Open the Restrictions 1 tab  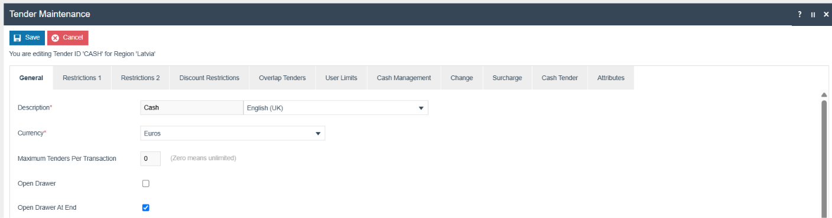(x=82, y=78)
